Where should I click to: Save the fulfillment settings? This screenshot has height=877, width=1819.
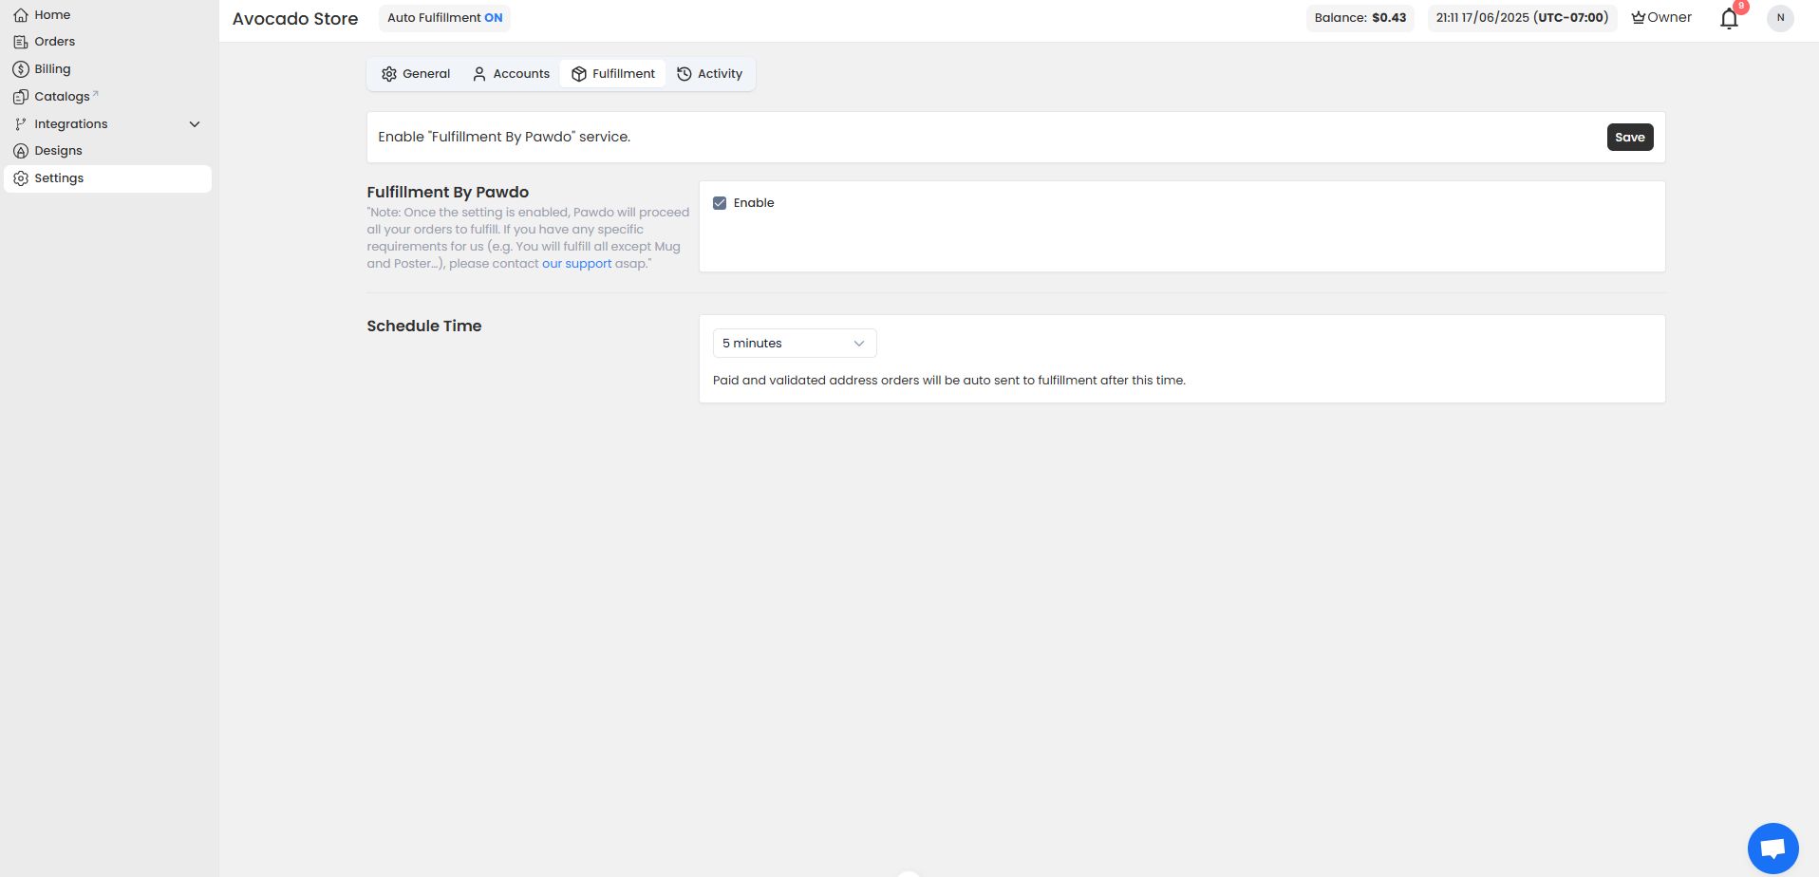click(x=1630, y=138)
